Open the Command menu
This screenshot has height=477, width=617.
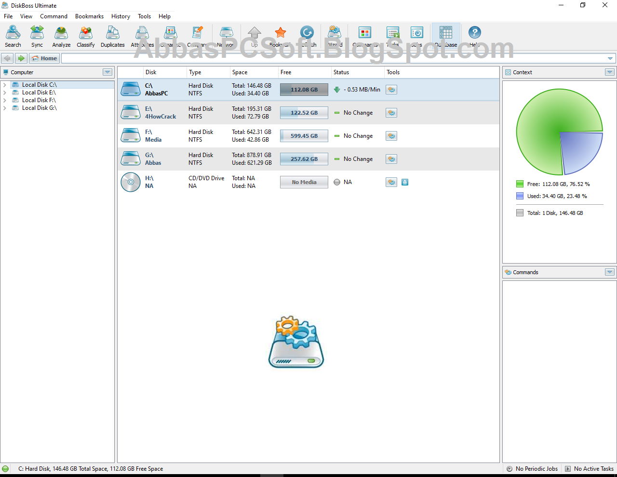pyautogui.click(x=54, y=16)
